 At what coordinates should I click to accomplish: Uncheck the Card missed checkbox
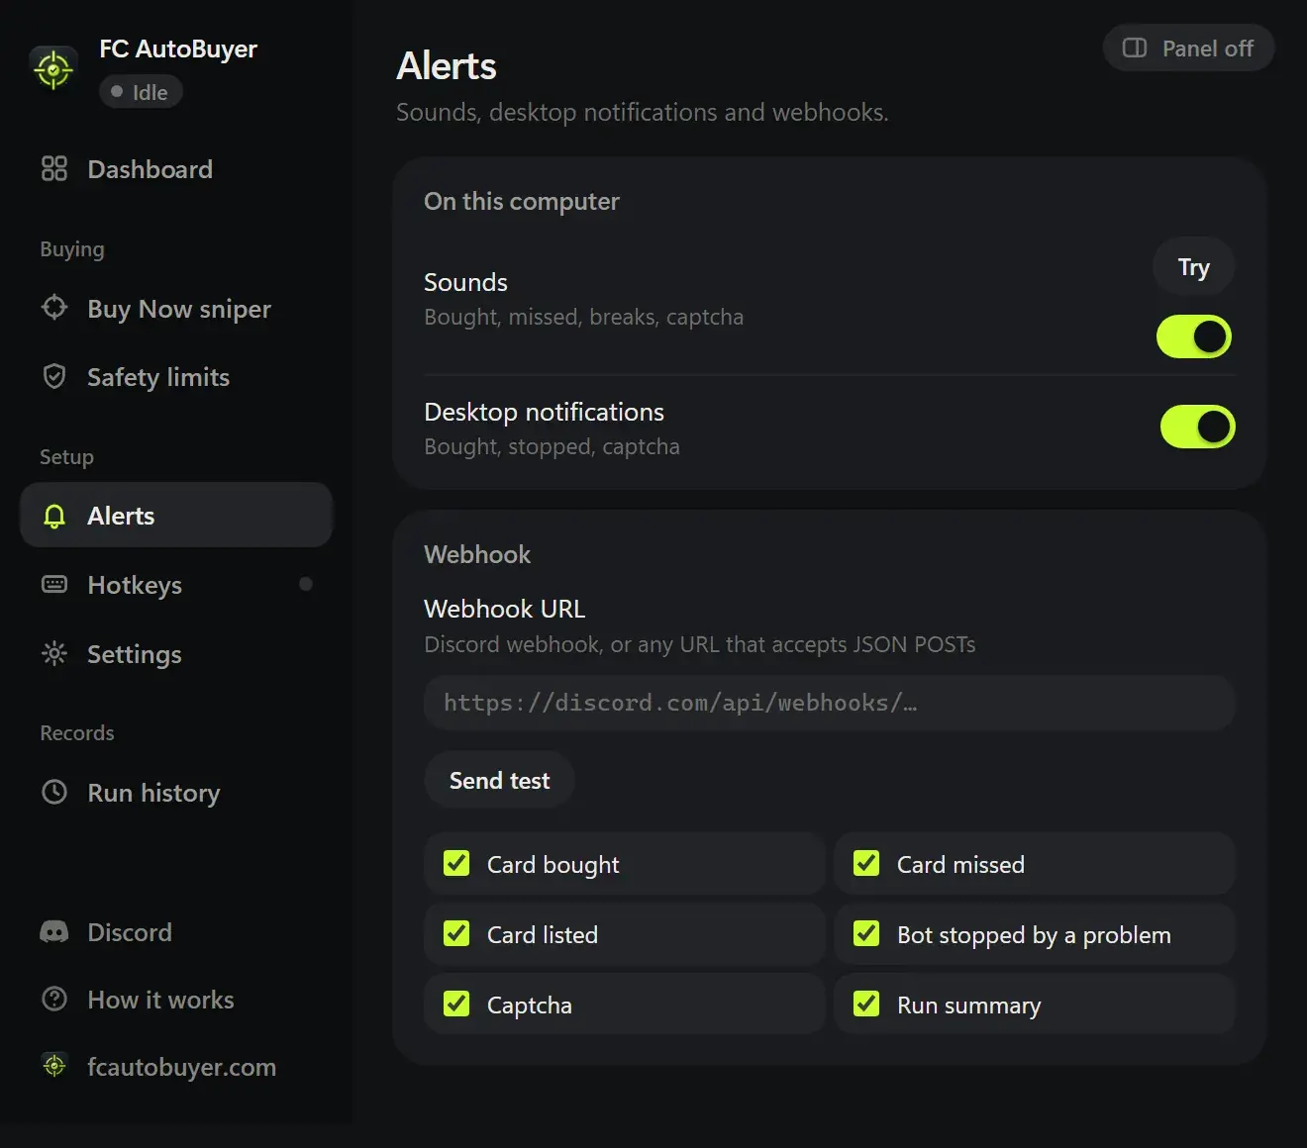click(x=866, y=863)
